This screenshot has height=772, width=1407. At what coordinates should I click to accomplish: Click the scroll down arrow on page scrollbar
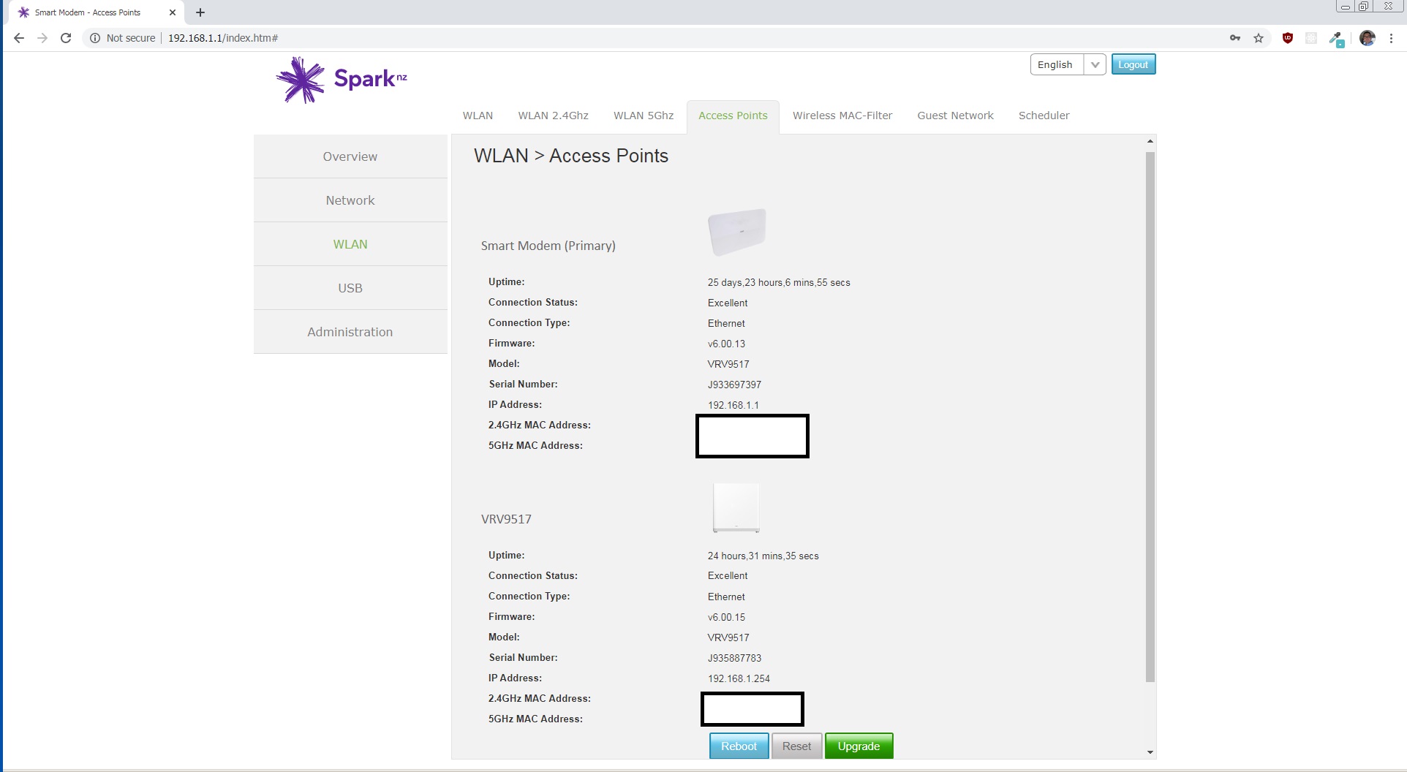tap(1150, 752)
